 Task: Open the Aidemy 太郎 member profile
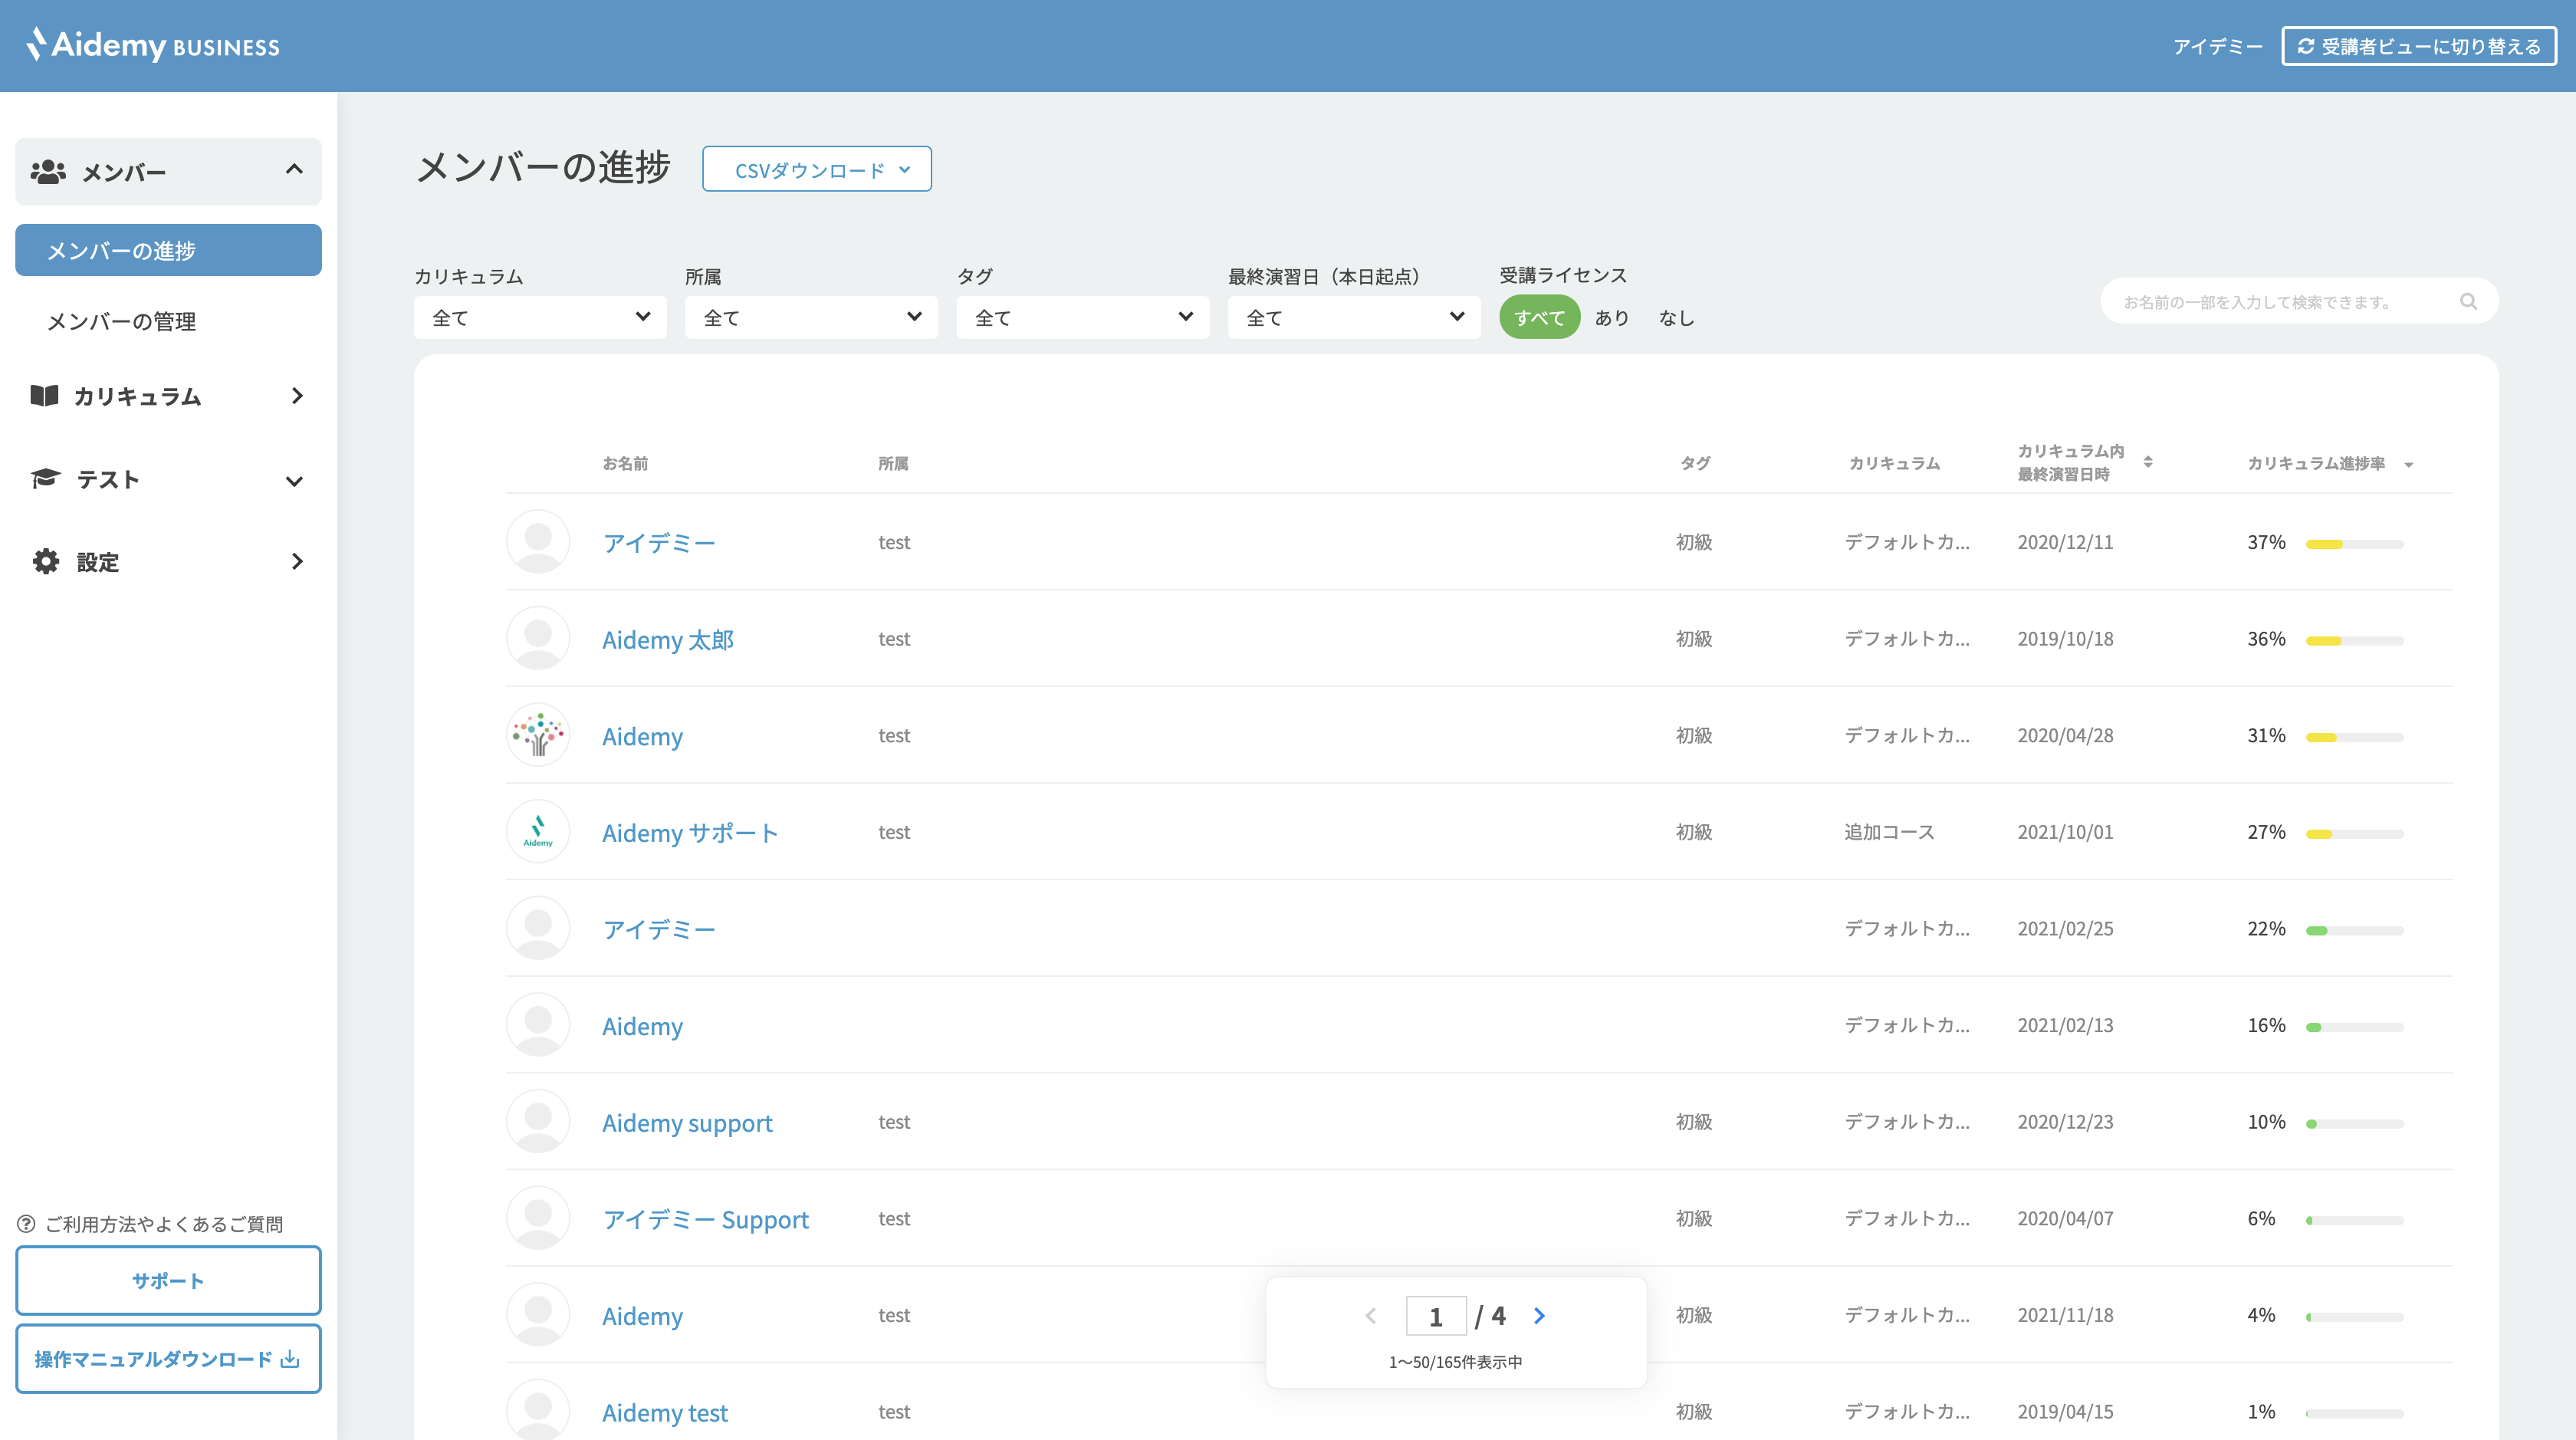click(668, 639)
